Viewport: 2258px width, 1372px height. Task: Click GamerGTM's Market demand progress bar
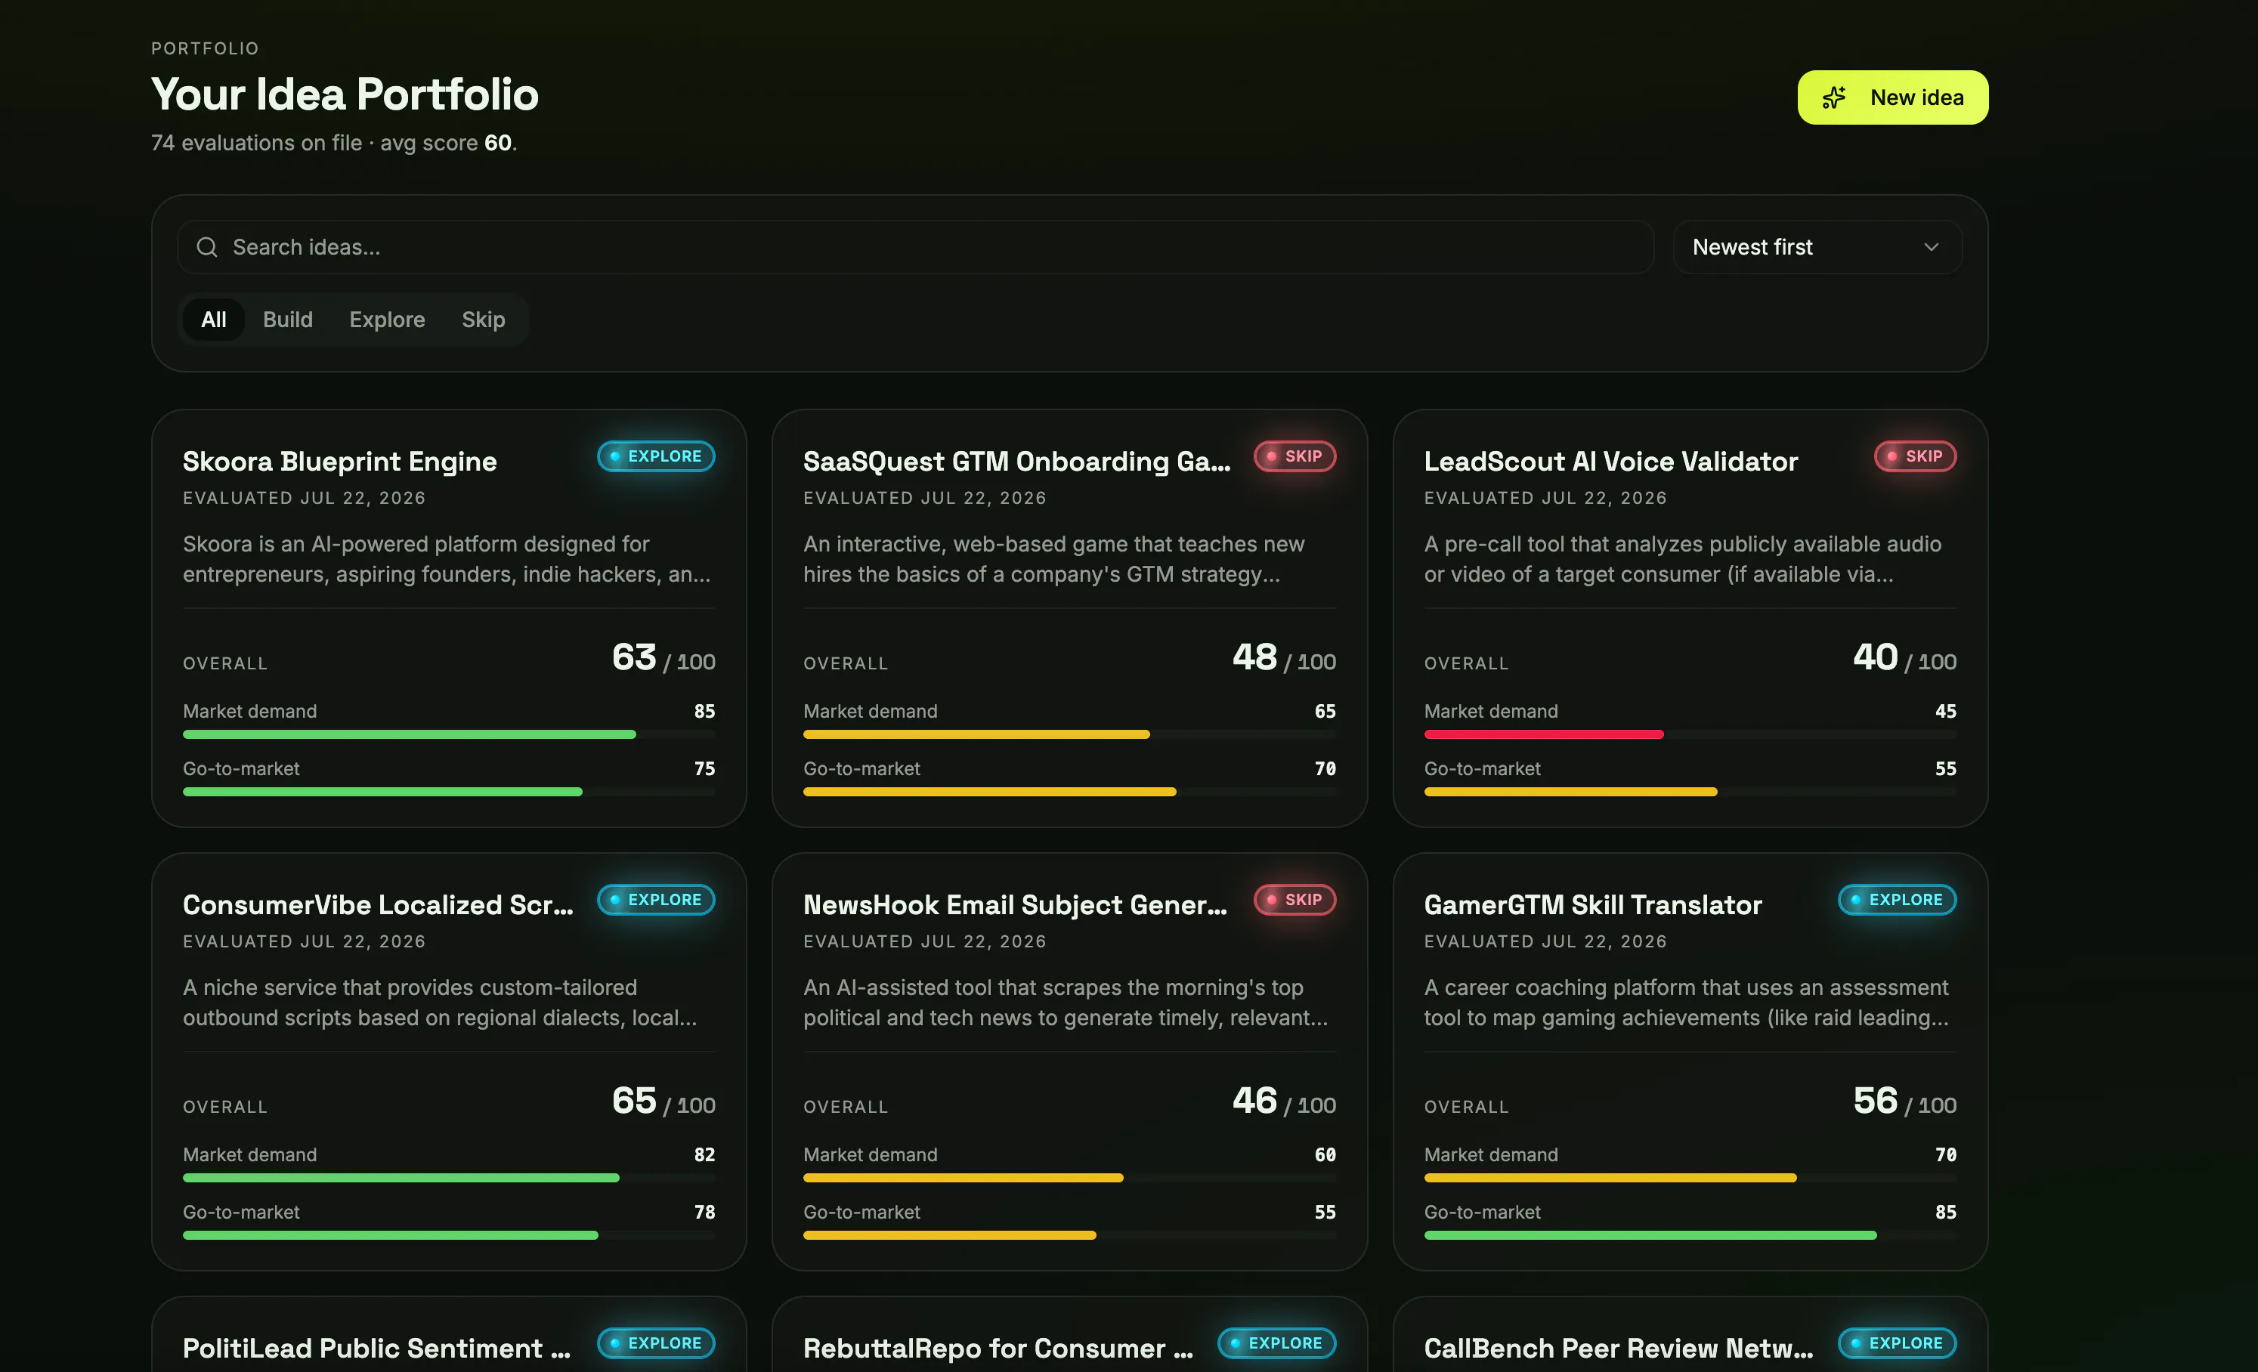tap(1690, 1178)
